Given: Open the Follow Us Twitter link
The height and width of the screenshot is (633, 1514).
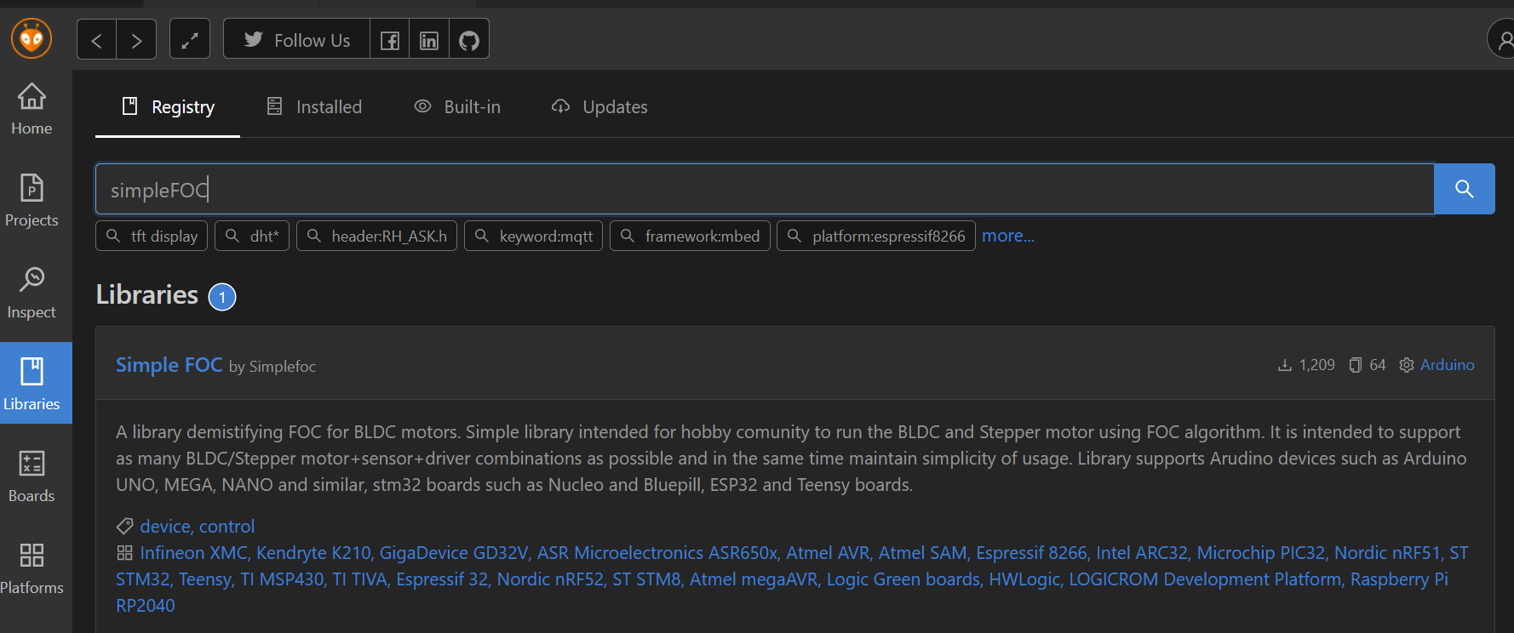Looking at the screenshot, I should coord(296,40).
